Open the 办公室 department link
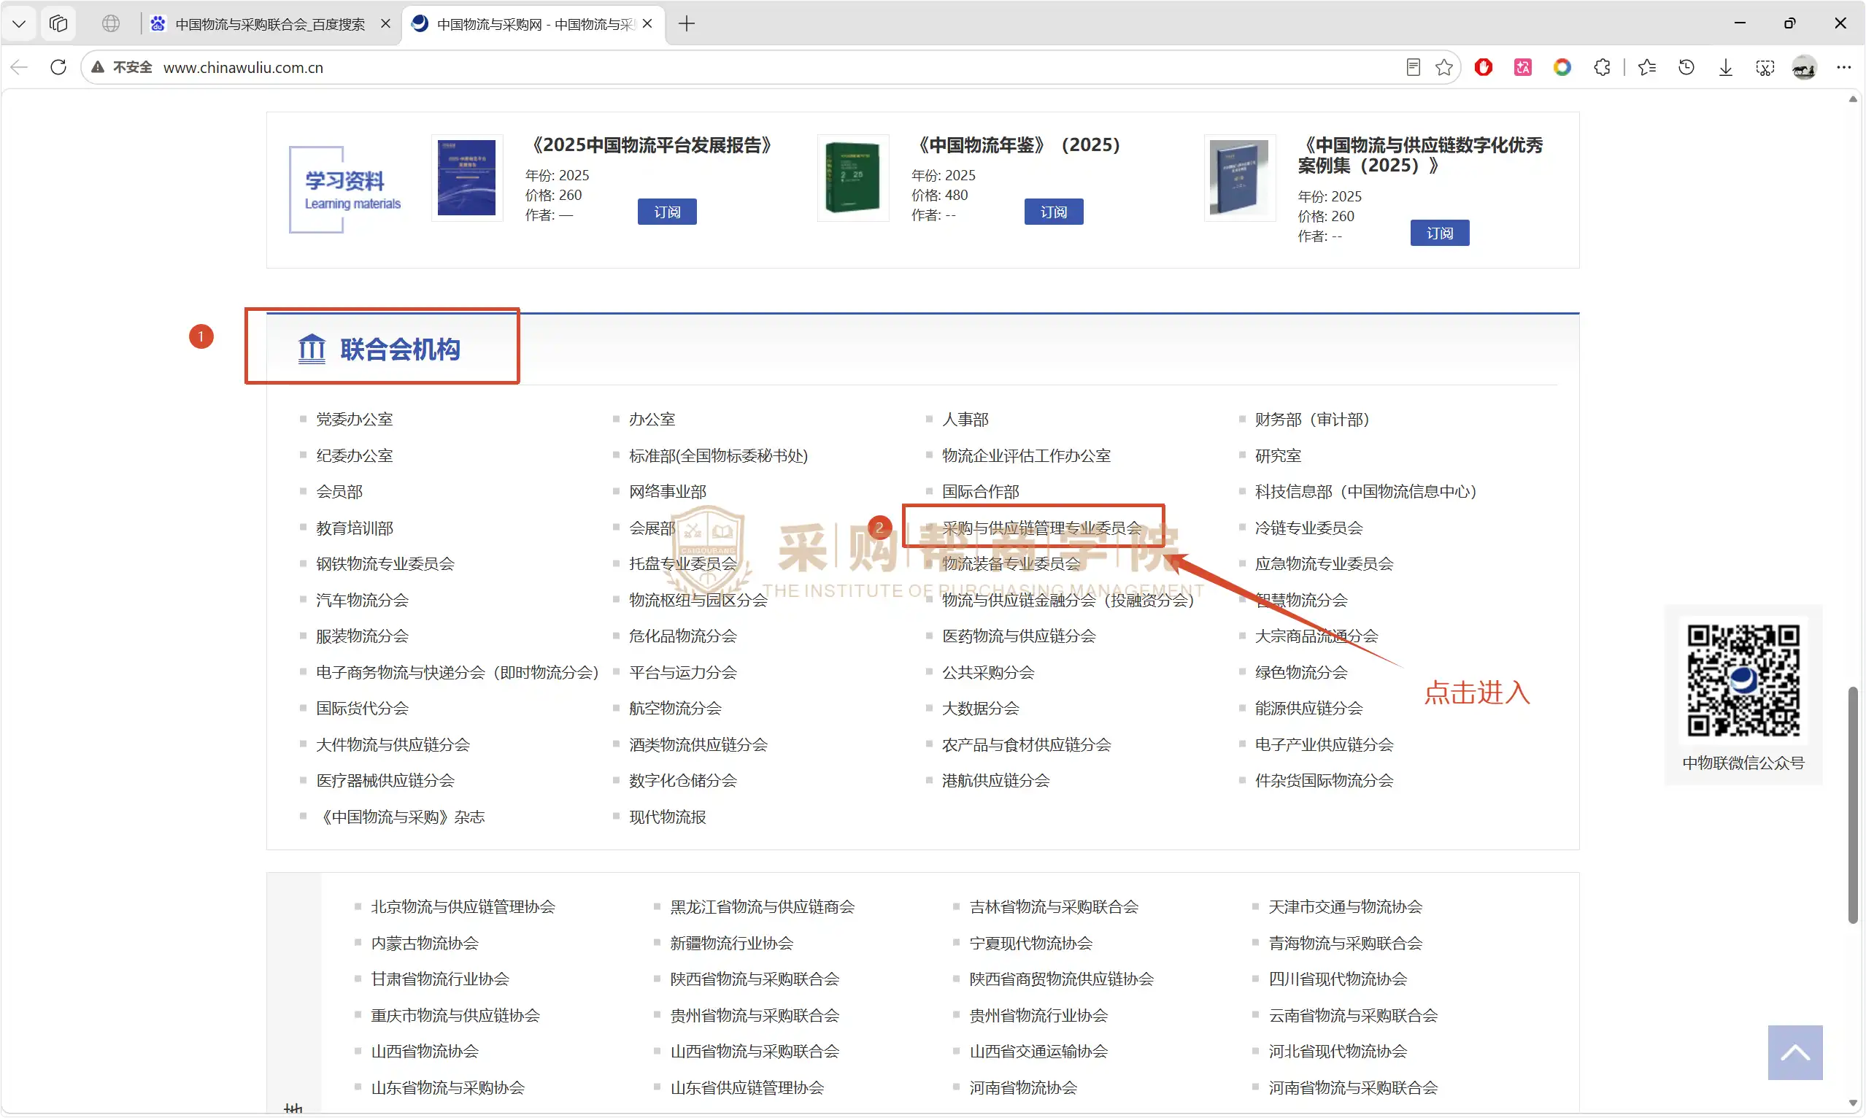Screen dimensions: 1866x1118 pyautogui.click(x=652, y=419)
